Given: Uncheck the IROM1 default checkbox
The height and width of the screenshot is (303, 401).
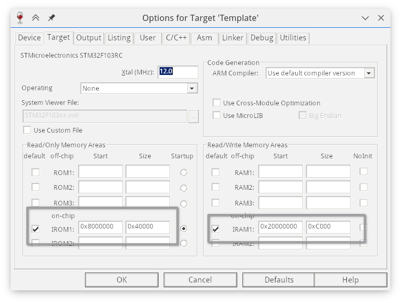Looking at the screenshot, I should 36,229.
